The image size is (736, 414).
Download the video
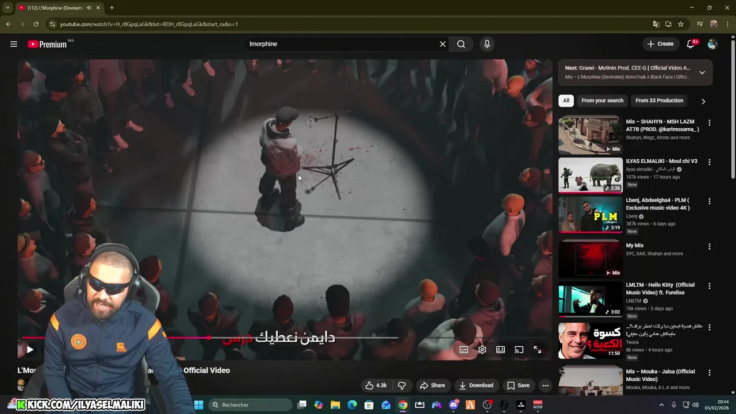tap(476, 385)
